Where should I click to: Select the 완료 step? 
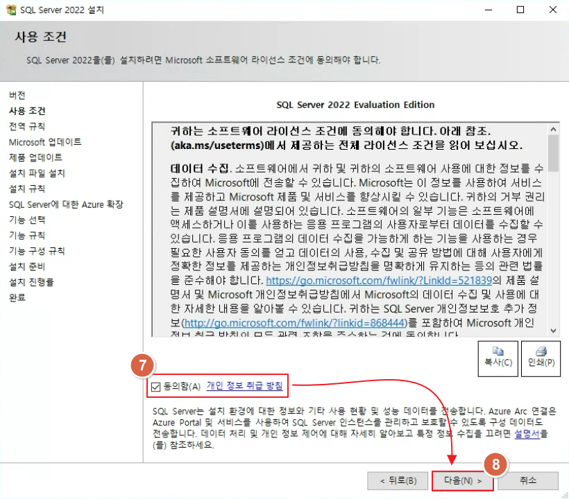(17, 297)
